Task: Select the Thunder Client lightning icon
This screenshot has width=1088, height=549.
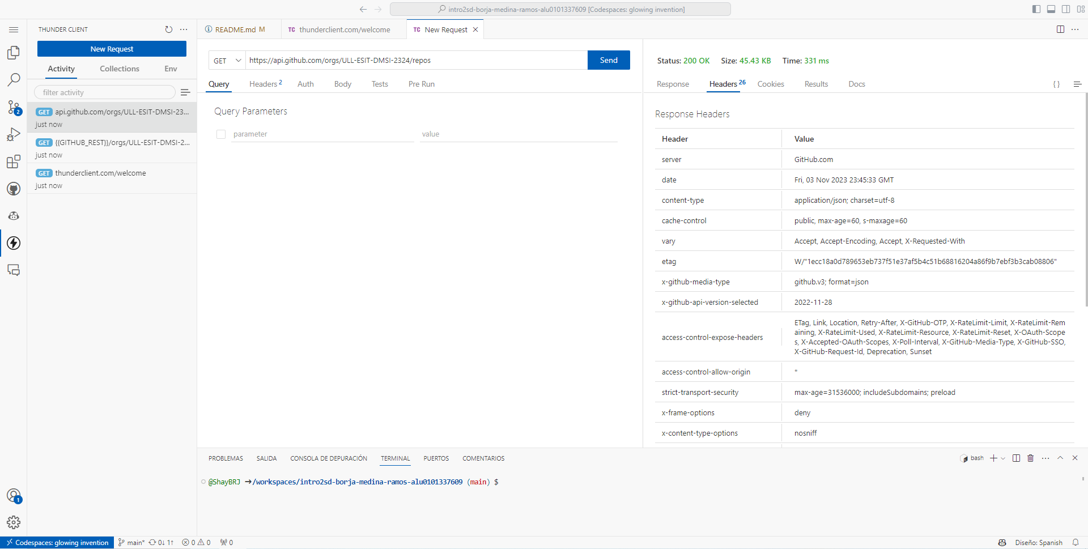Action: pyautogui.click(x=14, y=243)
